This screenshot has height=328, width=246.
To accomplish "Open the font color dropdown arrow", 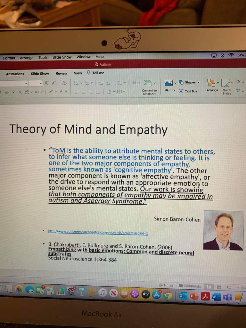I will coord(66,92).
